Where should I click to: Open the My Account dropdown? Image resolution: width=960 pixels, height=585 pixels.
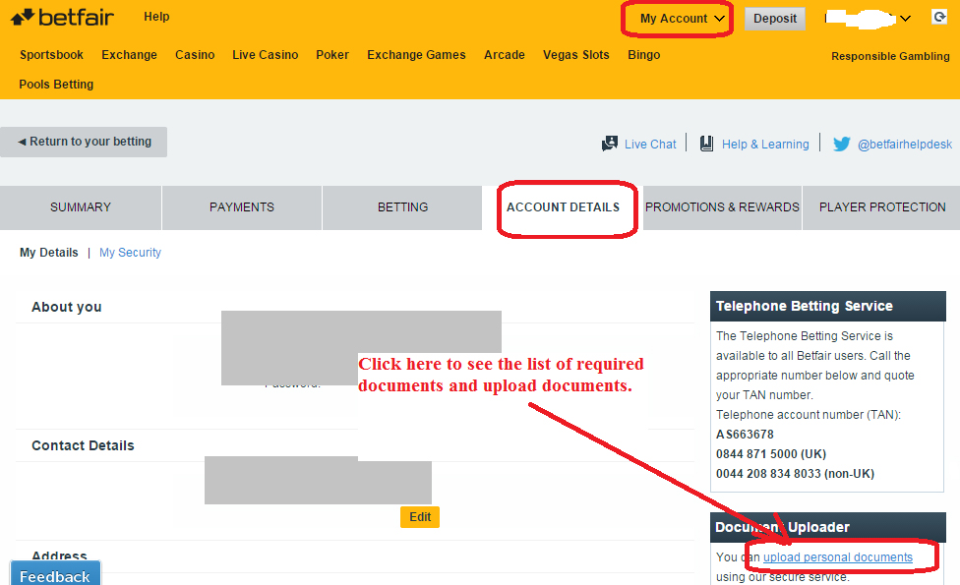click(x=682, y=19)
